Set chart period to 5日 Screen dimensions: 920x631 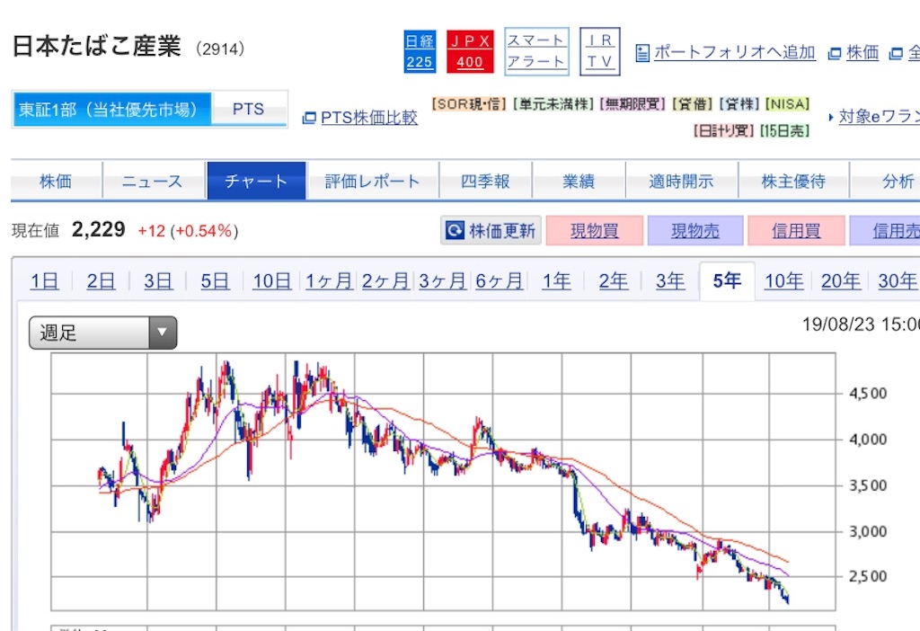click(x=215, y=281)
